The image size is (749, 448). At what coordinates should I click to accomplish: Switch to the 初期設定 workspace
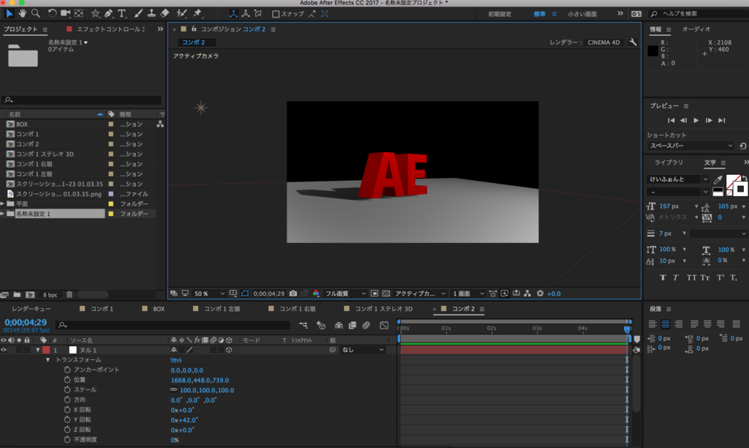500,14
